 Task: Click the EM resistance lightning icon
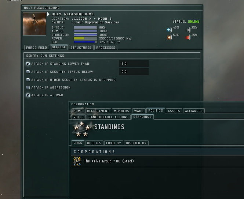point(169,30)
